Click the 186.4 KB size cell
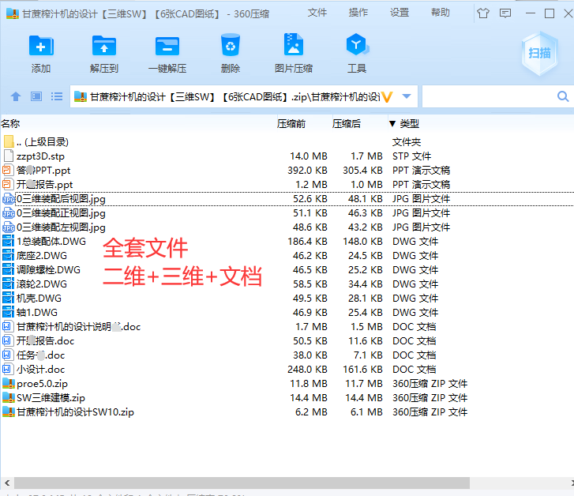The width and height of the screenshot is (574, 496). coord(308,242)
